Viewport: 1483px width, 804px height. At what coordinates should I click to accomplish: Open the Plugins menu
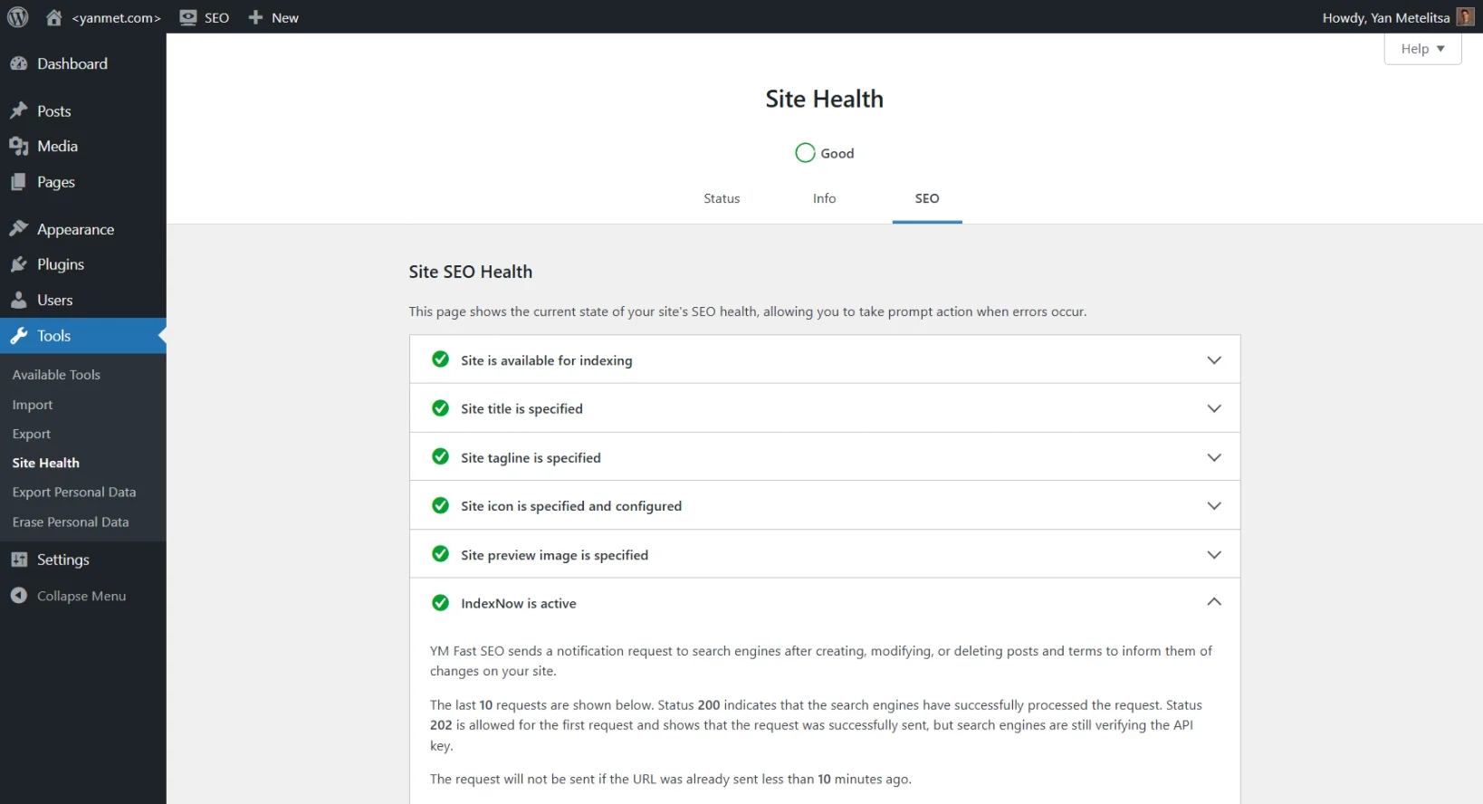pyautogui.click(x=60, y=264)
